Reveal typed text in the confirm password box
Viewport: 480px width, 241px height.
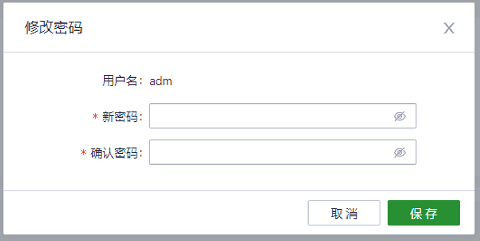click(x=400, y=152)
